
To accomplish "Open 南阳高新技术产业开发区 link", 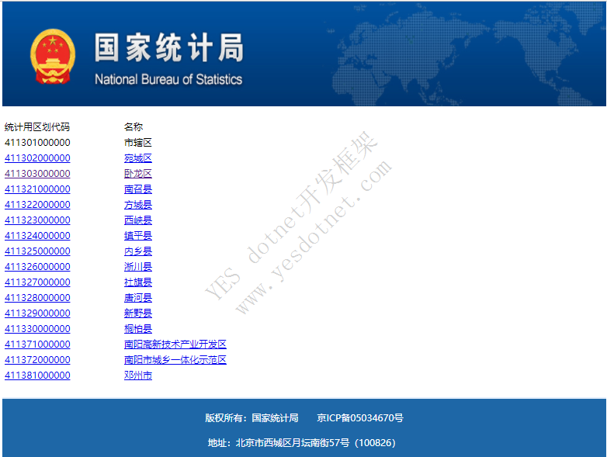I will point(175,344).
